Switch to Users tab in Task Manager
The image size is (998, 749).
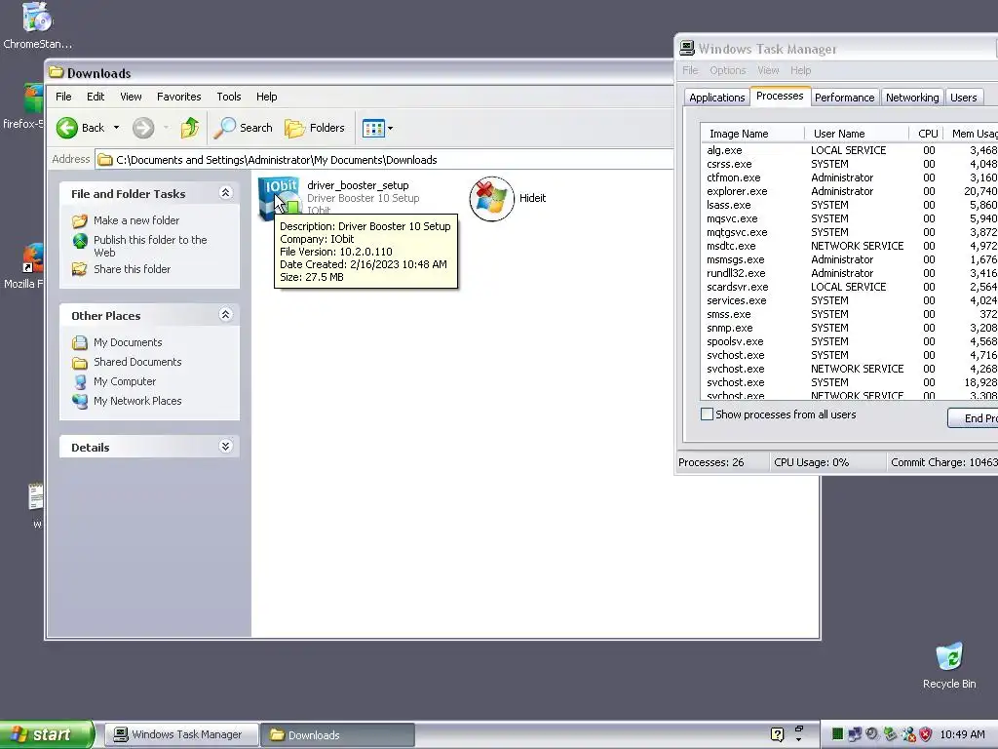[964, 98]
